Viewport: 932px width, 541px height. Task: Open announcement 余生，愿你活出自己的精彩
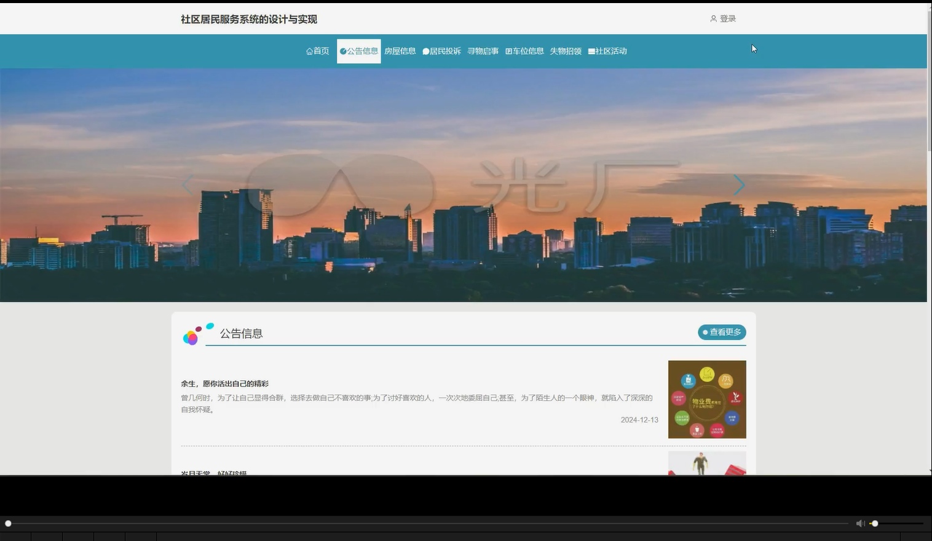click(225, 383)
